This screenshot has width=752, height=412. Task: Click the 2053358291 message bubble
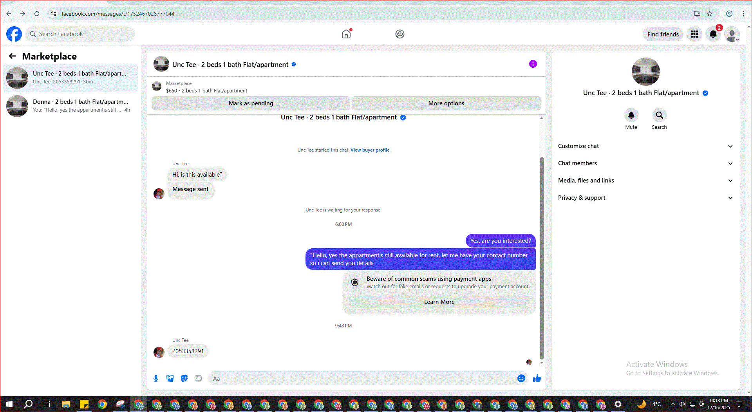point(188,351)
